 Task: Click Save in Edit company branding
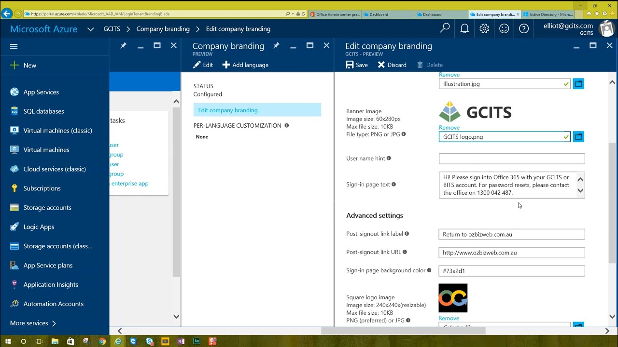[x=357, y=65]
